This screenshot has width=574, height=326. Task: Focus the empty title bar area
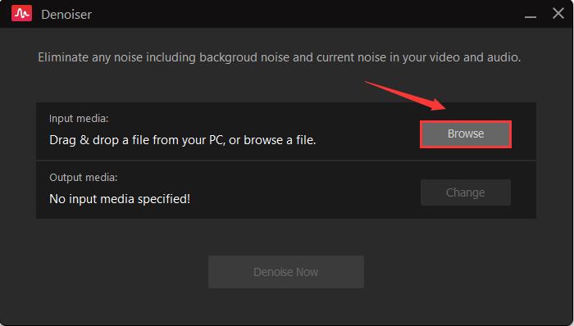click(x=307, y=14)
